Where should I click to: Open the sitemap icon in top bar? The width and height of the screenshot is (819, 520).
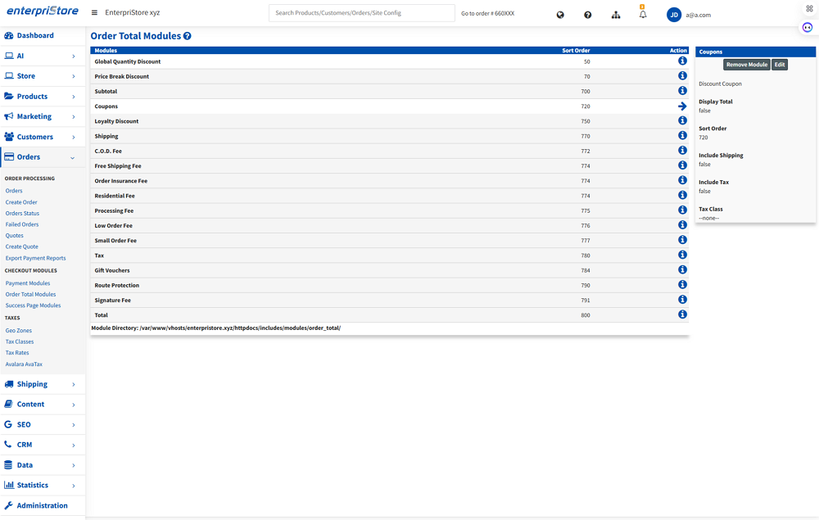pos(616,15)
